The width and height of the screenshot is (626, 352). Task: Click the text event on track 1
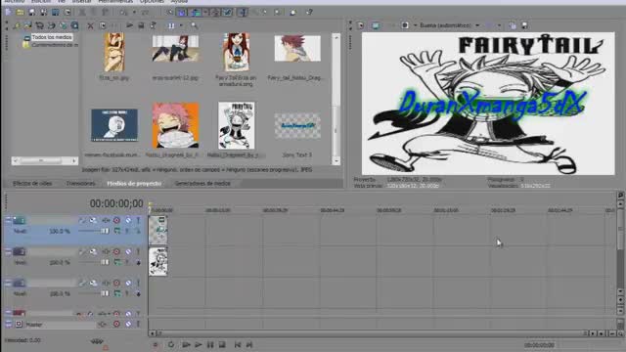click(158, 230)
